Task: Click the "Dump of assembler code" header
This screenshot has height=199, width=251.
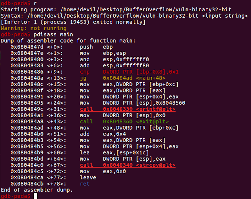Action: click(x=68, y=40)
